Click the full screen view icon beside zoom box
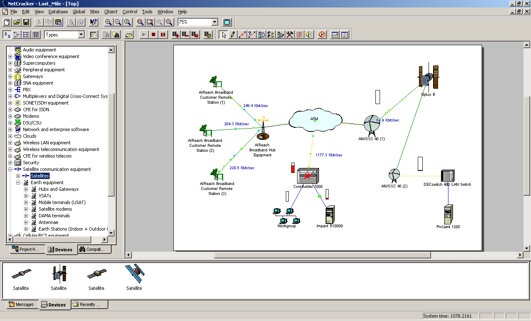 click(227, 22)
